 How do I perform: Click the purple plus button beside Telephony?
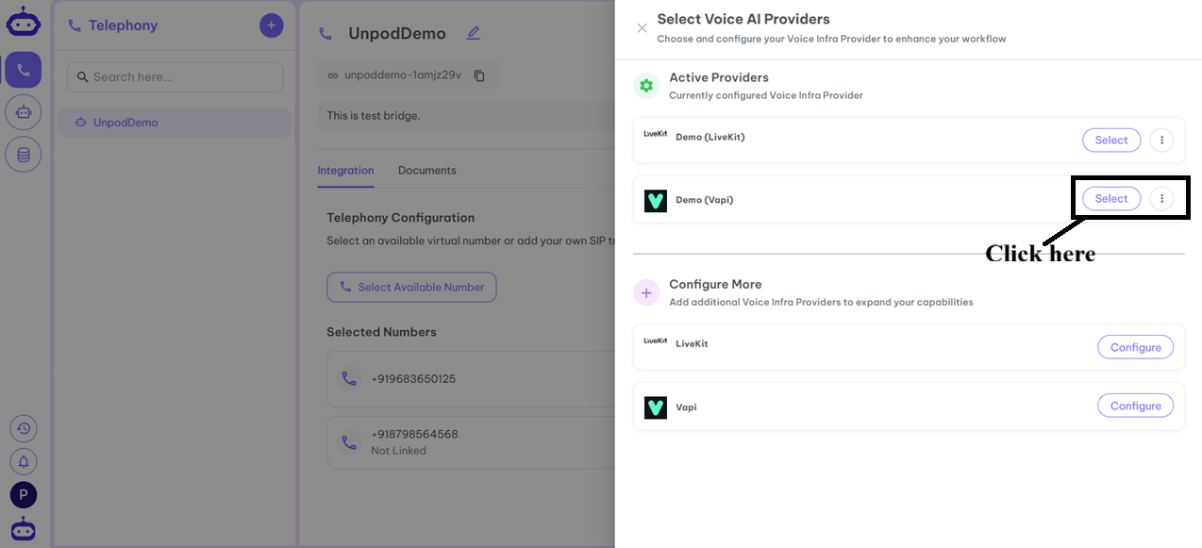[x=271, y=25]
